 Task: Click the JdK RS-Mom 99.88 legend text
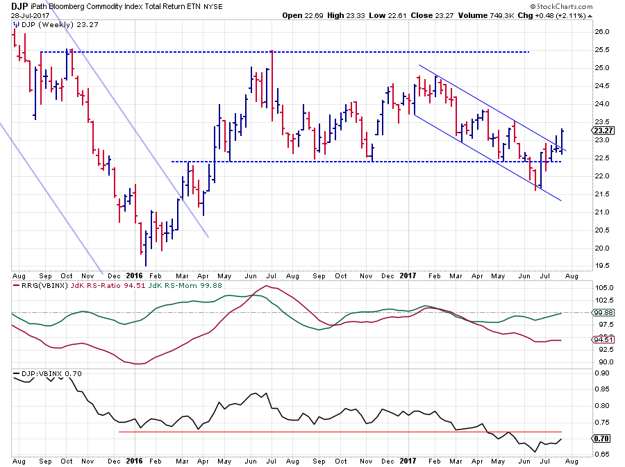point(185,285)
